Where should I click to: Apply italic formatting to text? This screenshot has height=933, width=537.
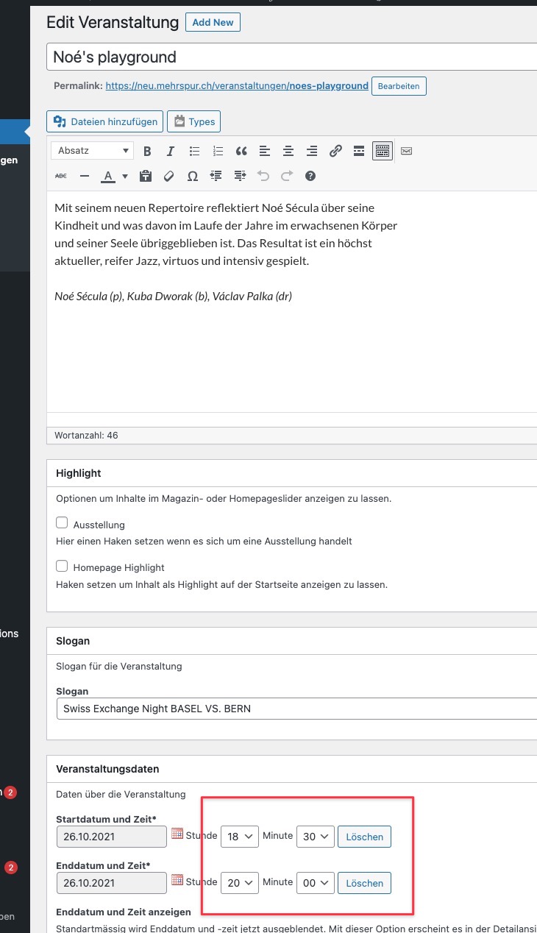(x=171, y=152)
